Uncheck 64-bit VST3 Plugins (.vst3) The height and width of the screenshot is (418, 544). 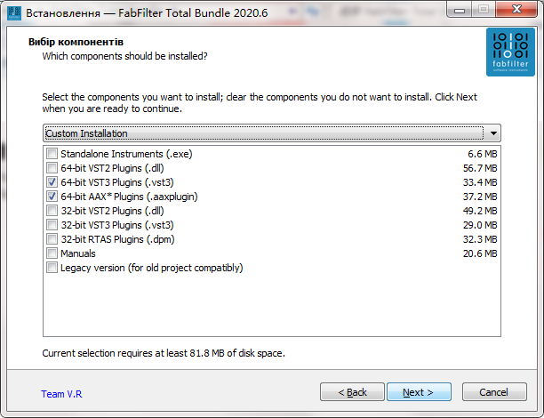click(x=52, y=182)
